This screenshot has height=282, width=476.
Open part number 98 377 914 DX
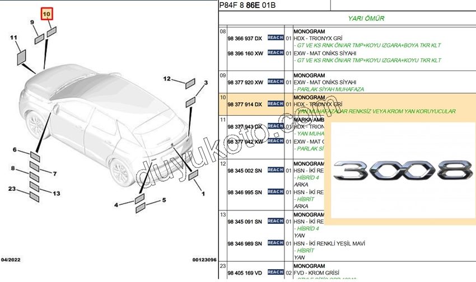(x=245, y=104)
